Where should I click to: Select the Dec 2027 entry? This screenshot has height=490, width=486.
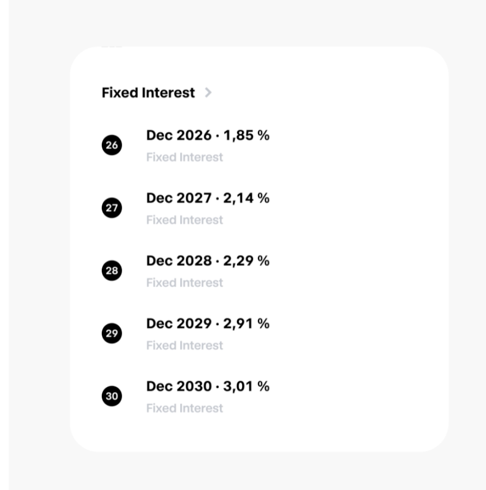179,198
